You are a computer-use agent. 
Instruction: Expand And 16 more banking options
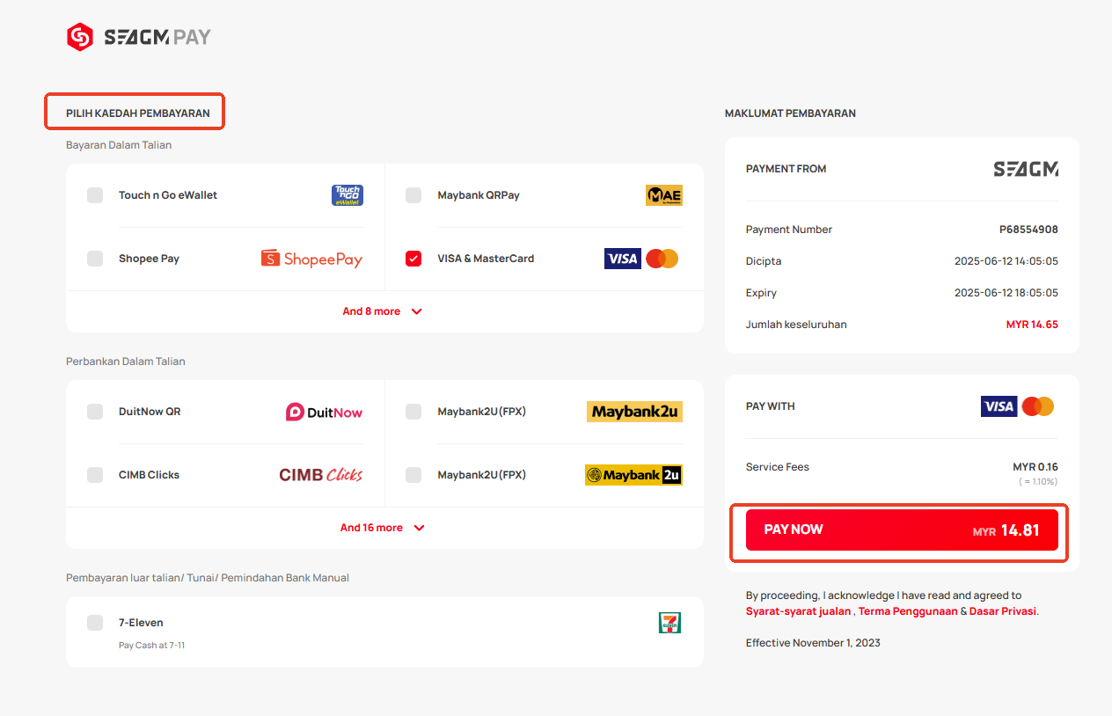383,528
